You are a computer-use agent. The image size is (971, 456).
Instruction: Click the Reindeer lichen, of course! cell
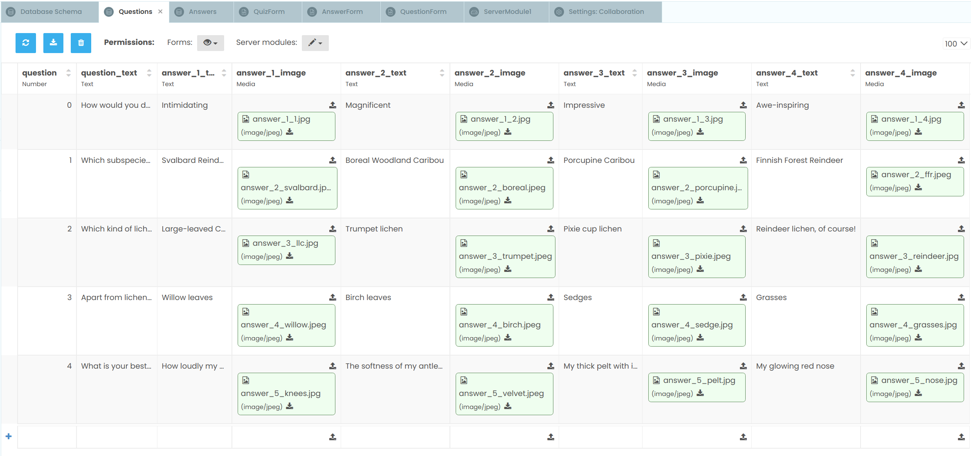pos(805,229)
